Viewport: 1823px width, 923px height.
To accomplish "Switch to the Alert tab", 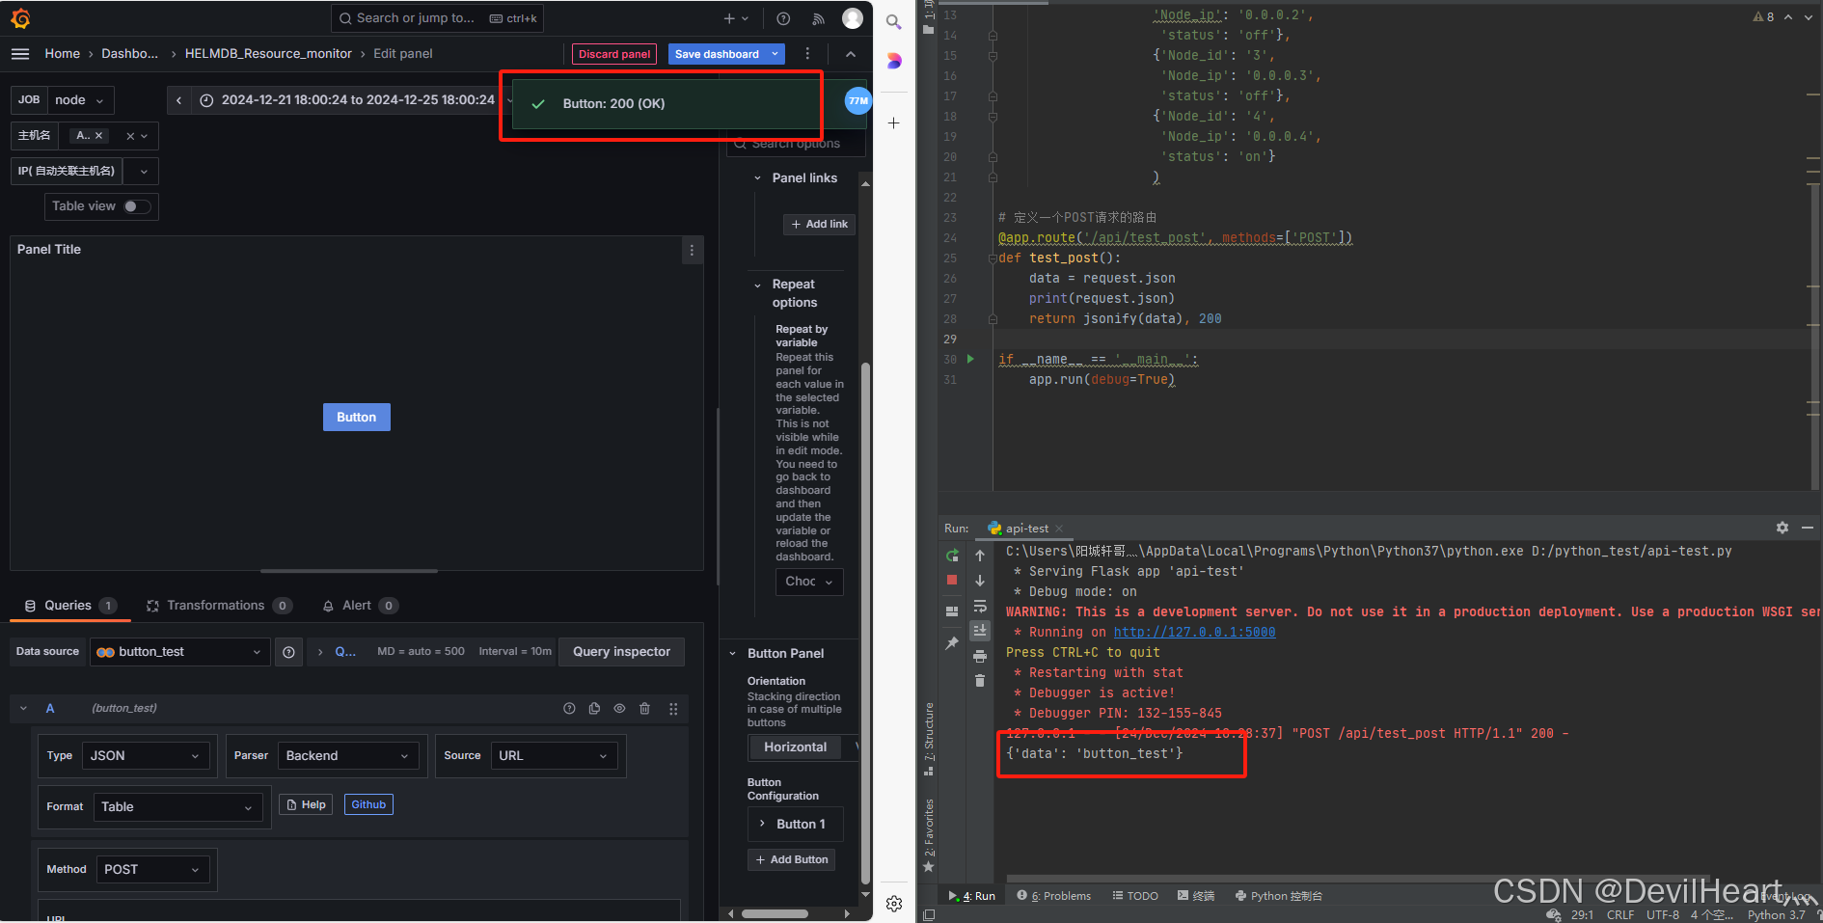I will tap(359, 606).
